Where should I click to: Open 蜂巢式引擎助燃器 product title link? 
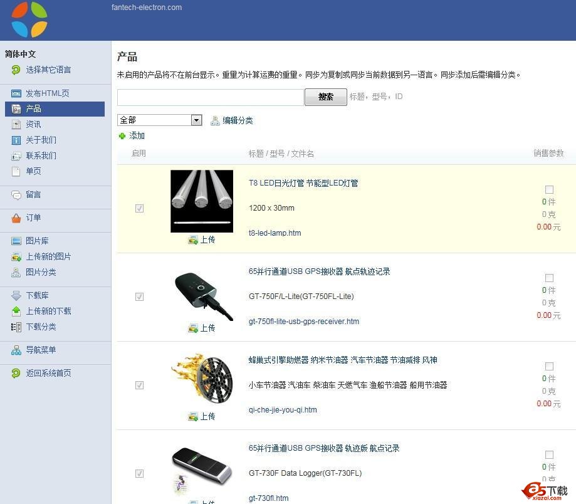[343, 360]
